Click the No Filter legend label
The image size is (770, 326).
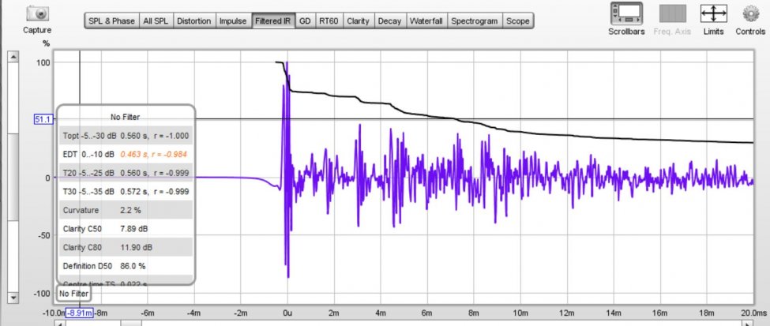pos(73,294)
